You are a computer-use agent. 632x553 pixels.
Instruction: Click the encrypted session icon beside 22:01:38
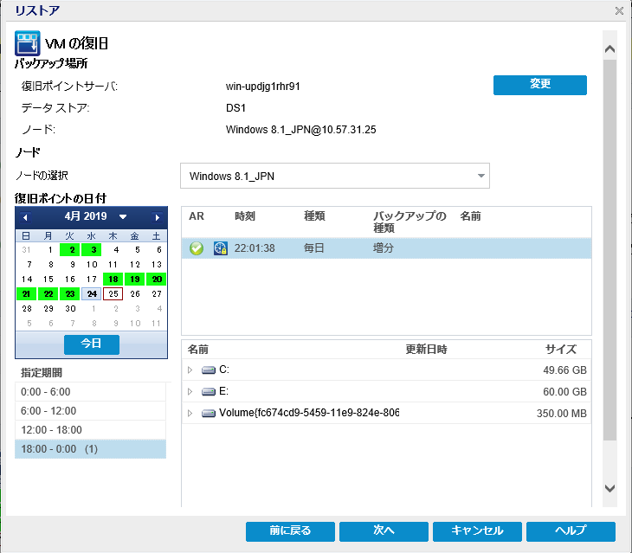point(221,248)
